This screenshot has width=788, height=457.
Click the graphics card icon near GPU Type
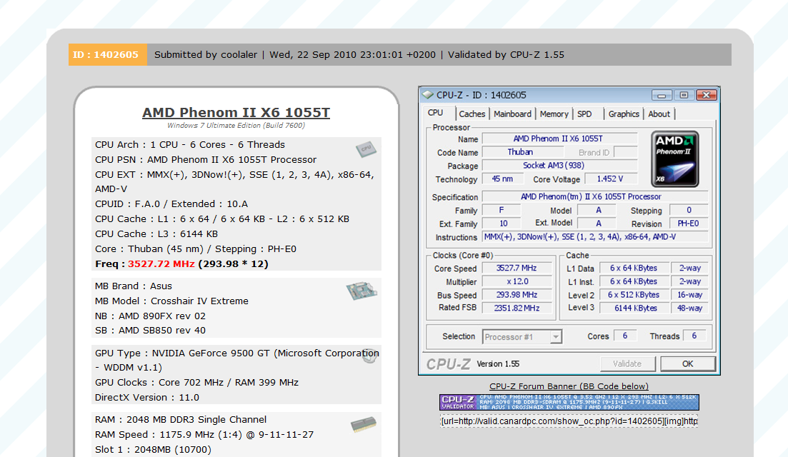pyautogui.click(x=369, y=355)
